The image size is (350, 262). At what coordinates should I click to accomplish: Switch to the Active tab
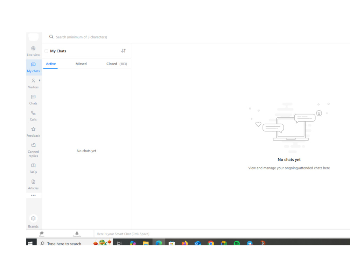51,64
